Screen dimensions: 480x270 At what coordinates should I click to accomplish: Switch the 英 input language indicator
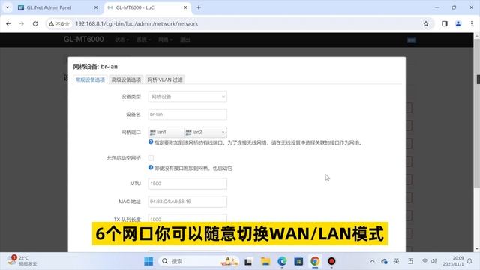[396, 261]
